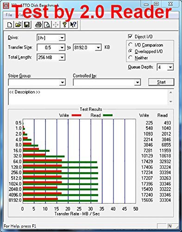Open the Controlled by dropdown

pos(137,82)
